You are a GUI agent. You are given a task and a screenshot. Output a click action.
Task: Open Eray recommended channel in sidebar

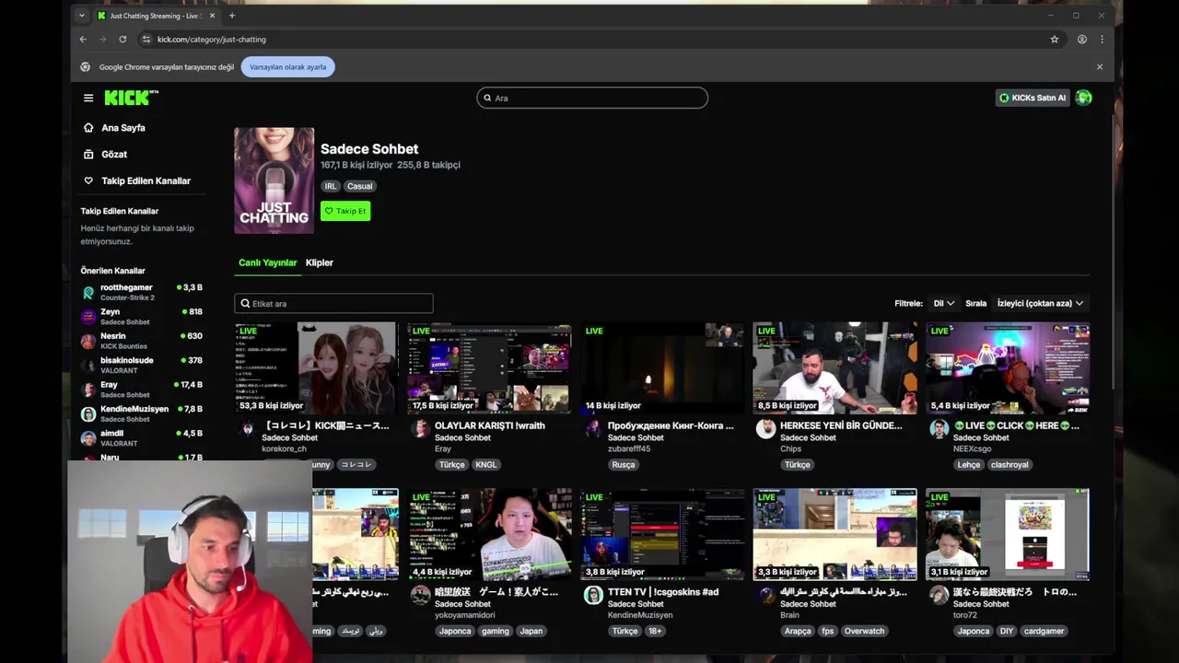point(142,390)
